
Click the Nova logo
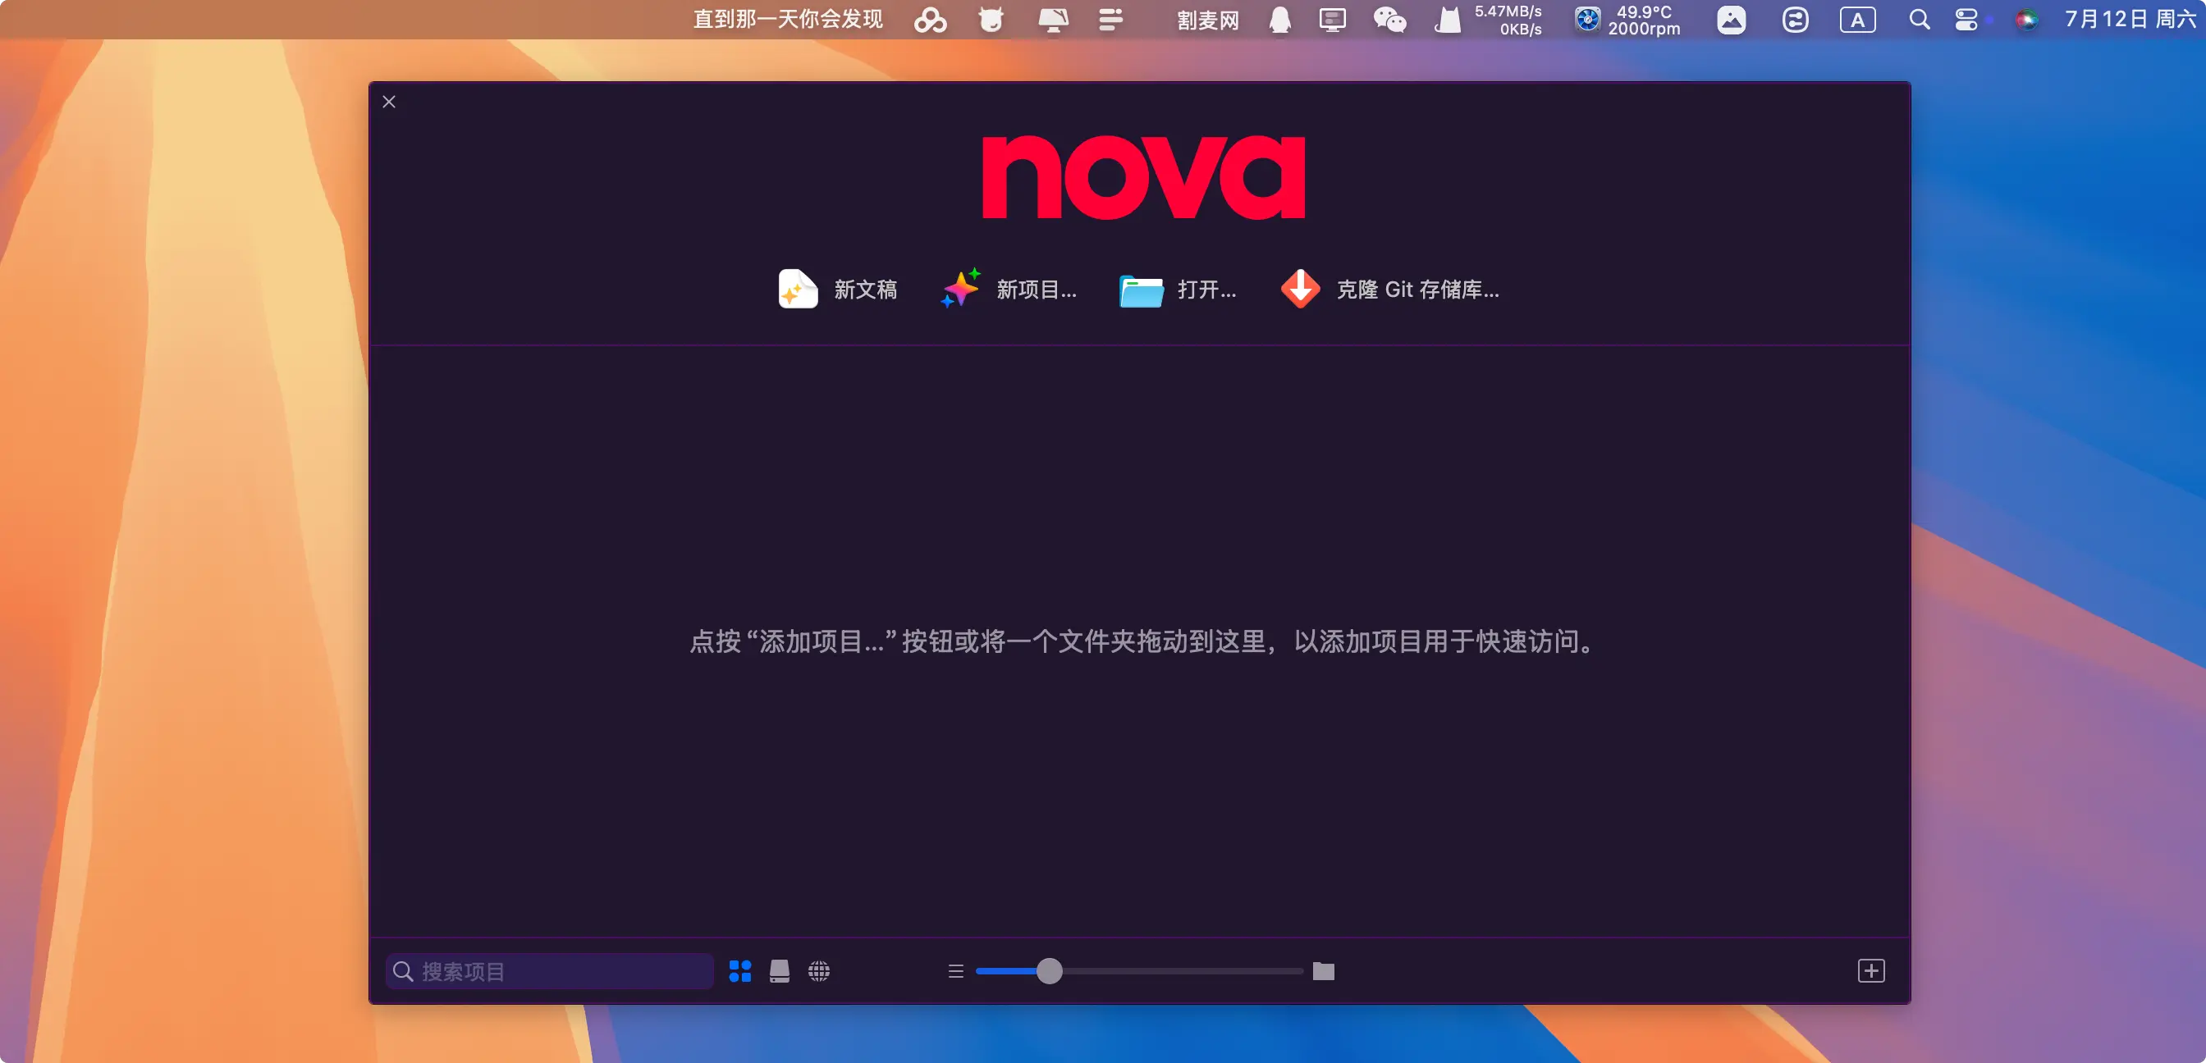coord(1143,177)
